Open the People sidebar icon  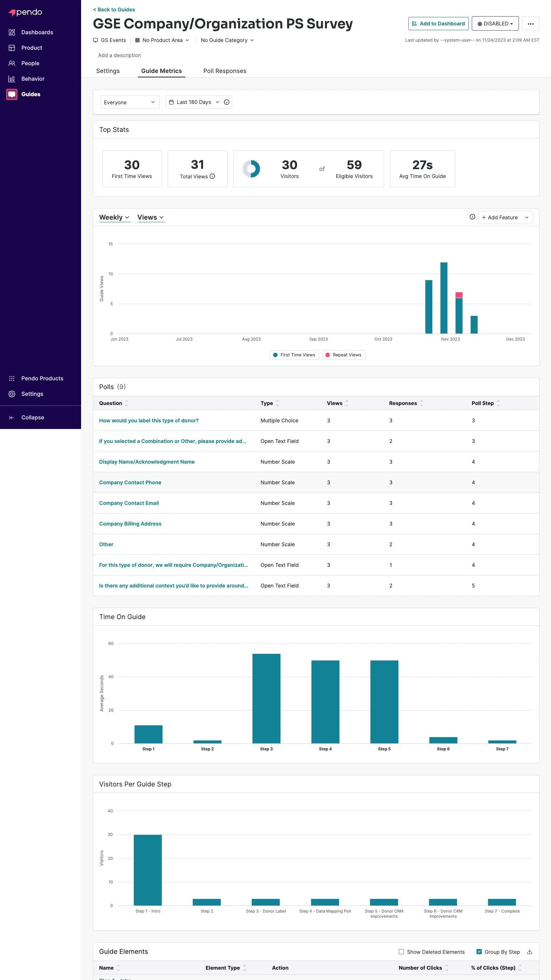pos(12,63)
